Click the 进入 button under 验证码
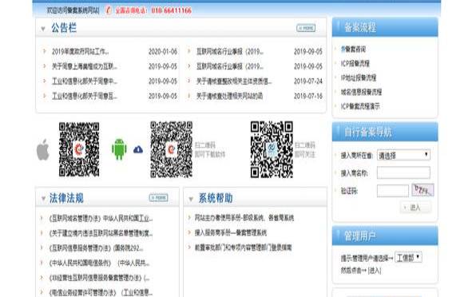The height and width of the screenshot is (297, 476). pyautogui.click(x=415, y=208)
